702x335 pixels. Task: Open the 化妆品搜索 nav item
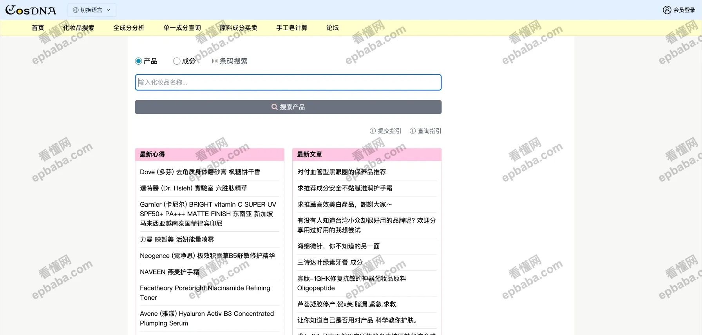[x=79, y=28]
